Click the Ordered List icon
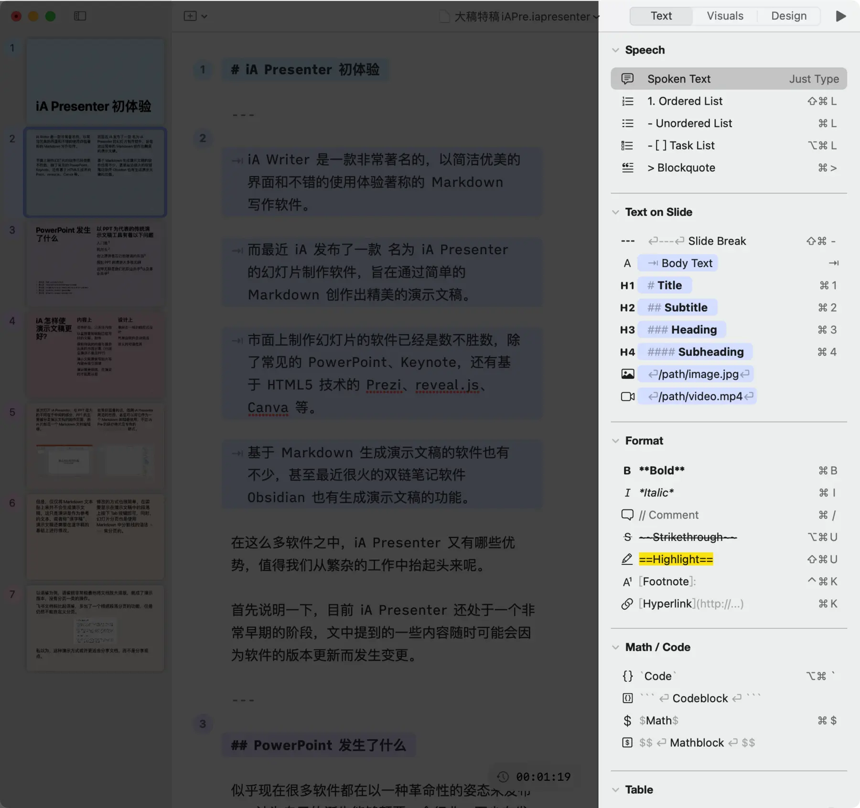 [627, 101]
